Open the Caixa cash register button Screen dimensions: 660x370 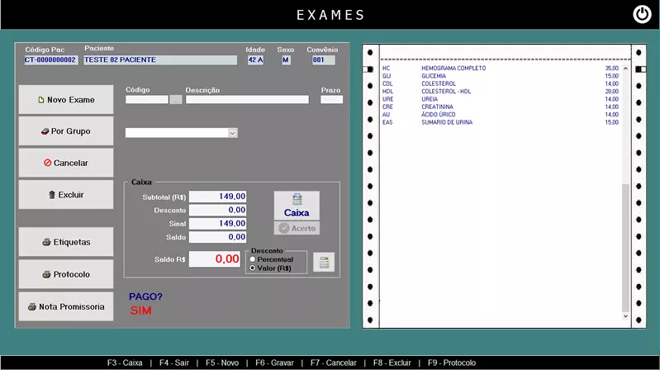(x=297, y=206)
